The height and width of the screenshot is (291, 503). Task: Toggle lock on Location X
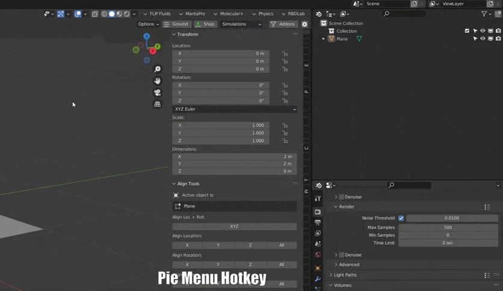point(285,54)
